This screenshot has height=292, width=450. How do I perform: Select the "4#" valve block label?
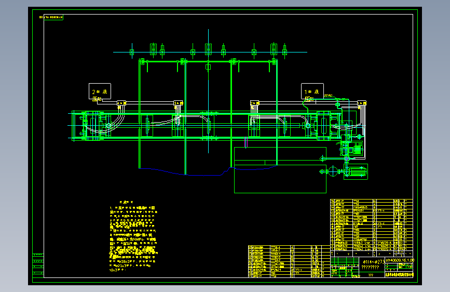click(121, 103)
